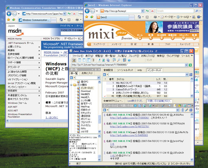Open the URL dropdown arrow in Jane Doe Style
Viewport: 208px width, 168px height.
(186, 65)
